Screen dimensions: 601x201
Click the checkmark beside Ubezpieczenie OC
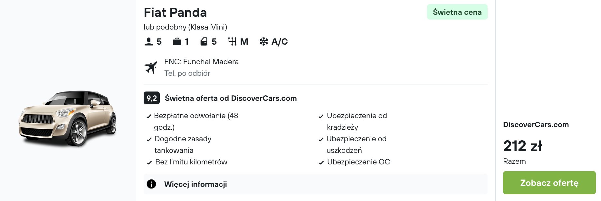(321, 162)
